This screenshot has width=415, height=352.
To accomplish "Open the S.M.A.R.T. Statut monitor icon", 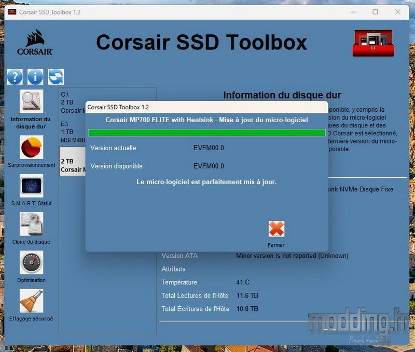I will coord(31,186).
